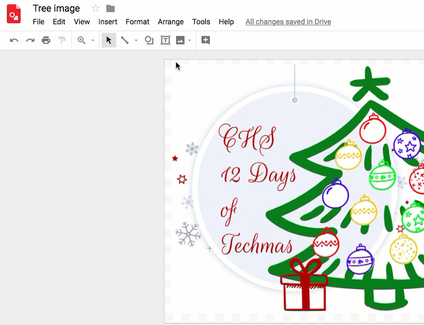Screen dimensions: 424x325
Task: Open the Arrange menu
Action: tap(171, 22)
